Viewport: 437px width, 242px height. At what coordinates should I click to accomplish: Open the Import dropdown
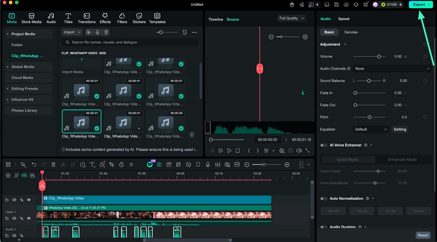pyautogui.click(x=72, y=32)
